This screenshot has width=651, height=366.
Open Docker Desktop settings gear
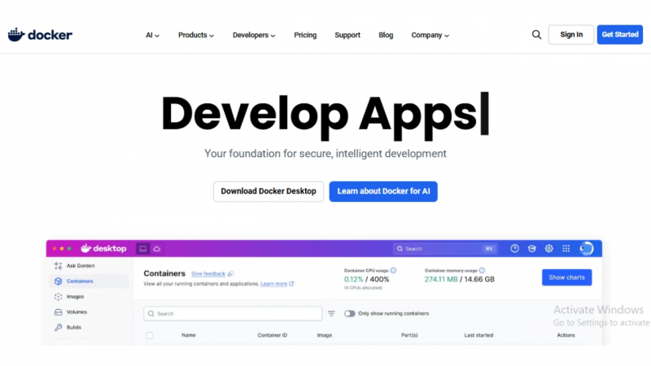(548, 249)
